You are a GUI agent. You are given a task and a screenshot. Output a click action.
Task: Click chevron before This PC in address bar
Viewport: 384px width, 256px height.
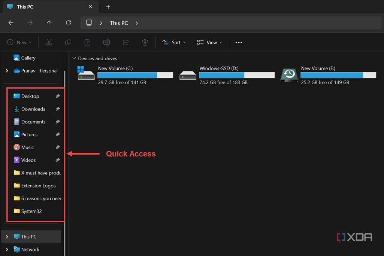[x=101, y=23]
